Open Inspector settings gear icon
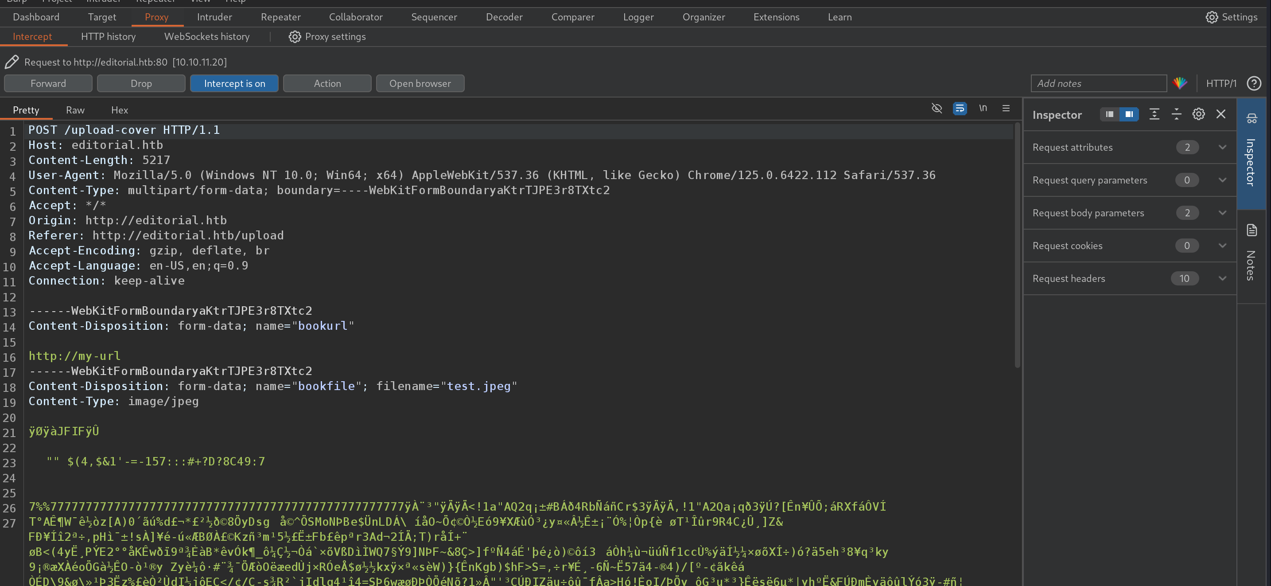Viewport: 1271px width, 586px height. (1198, 114)
